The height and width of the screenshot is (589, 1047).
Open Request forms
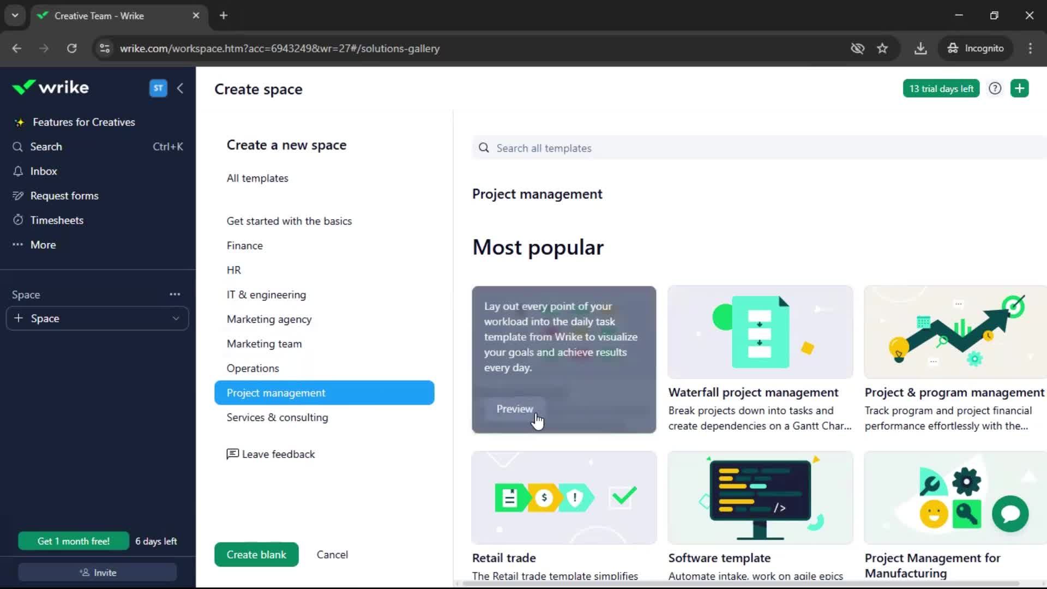pos(64,196)
